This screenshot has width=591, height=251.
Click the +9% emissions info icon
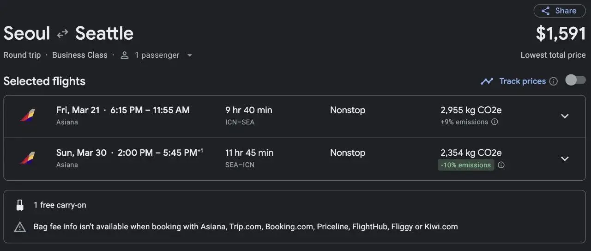pyautogui.click(x=495, y=122)
